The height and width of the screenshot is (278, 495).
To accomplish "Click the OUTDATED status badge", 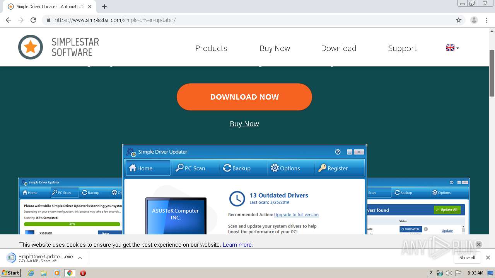I will coord(411,229).
